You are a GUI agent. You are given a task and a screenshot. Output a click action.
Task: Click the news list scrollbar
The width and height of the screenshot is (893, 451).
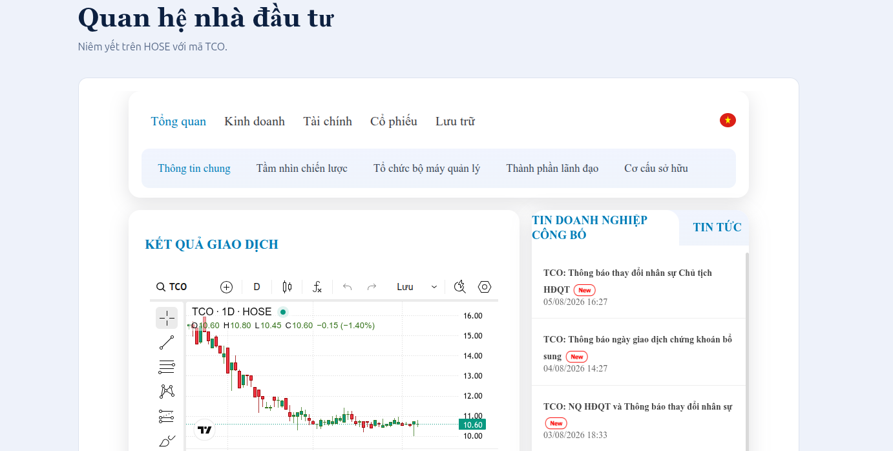coord(747,351)
